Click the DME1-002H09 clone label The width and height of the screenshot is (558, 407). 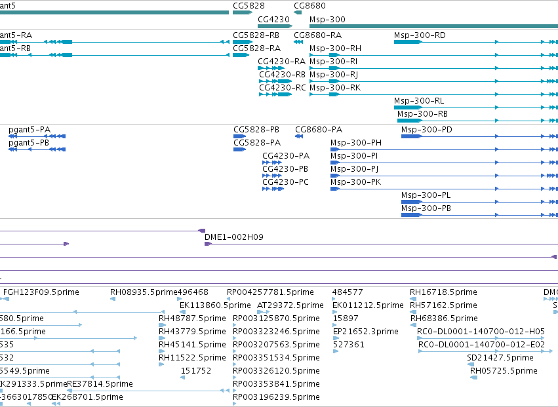[234, 237]
